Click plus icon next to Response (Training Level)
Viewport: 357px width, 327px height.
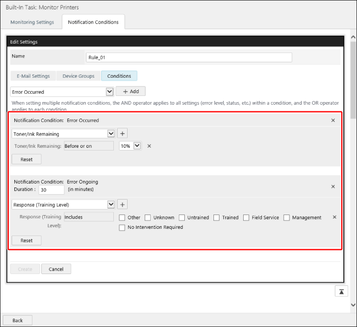click(122, 205)
